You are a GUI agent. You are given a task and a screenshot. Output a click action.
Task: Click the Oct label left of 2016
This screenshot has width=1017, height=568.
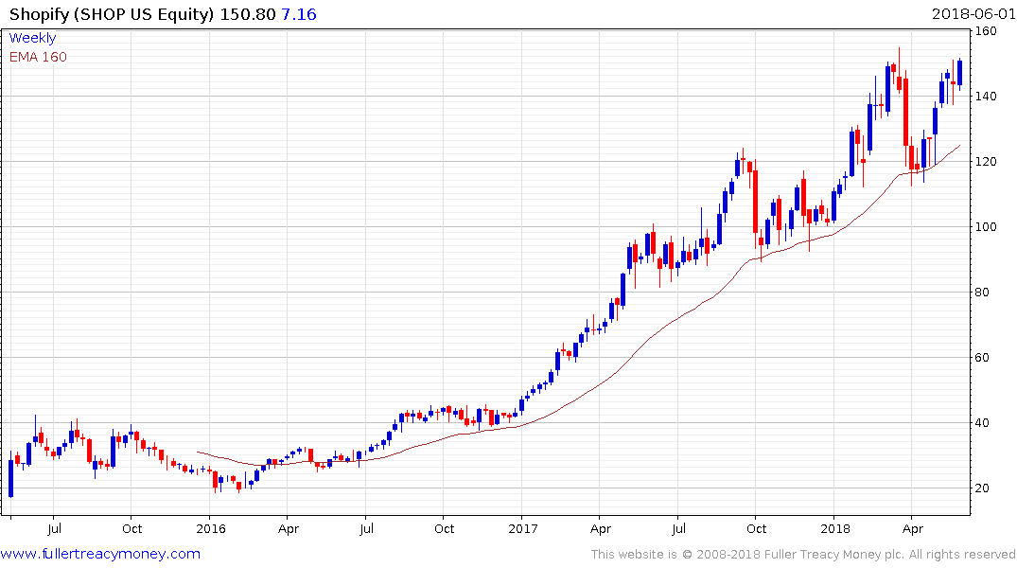click(132, 529)
